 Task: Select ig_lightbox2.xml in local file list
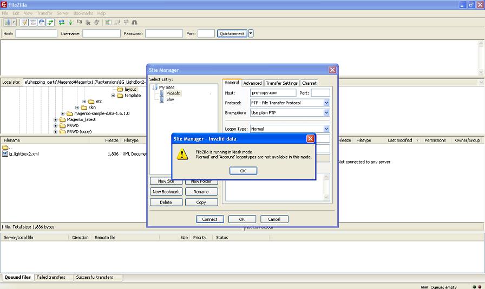24,154
